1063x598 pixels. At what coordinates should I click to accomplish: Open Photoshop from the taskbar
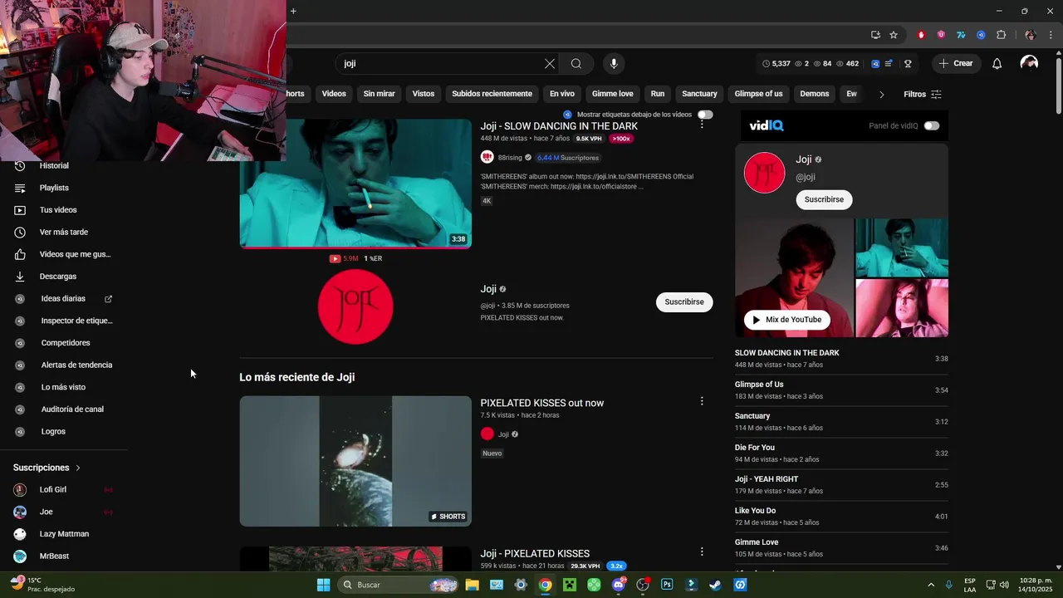click(x=667, y=585)
